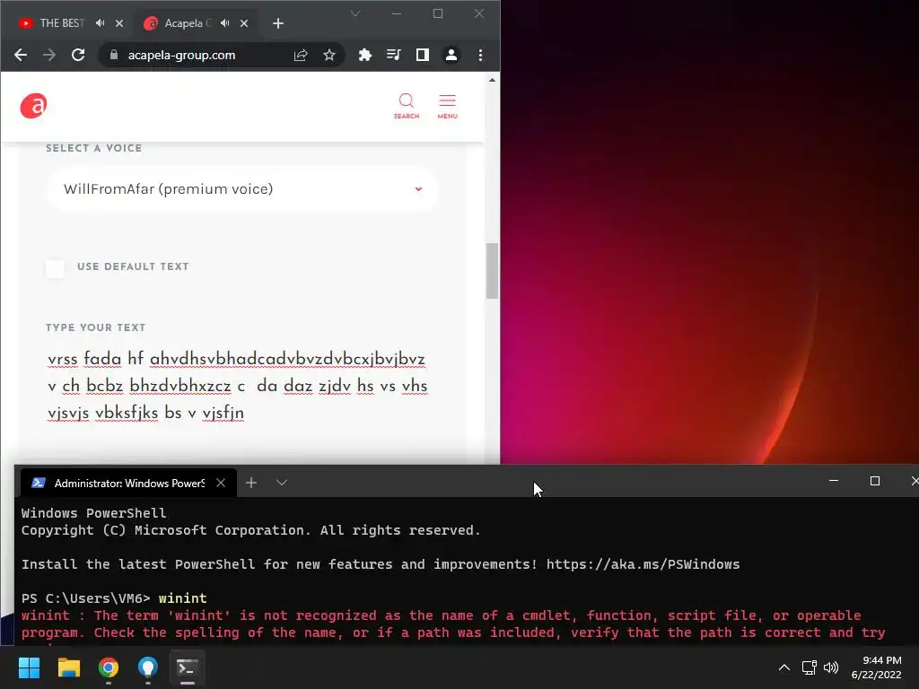The width and height of the screenshot is (919, 689).
Task: View site security lock info
Action: (114, 55)
